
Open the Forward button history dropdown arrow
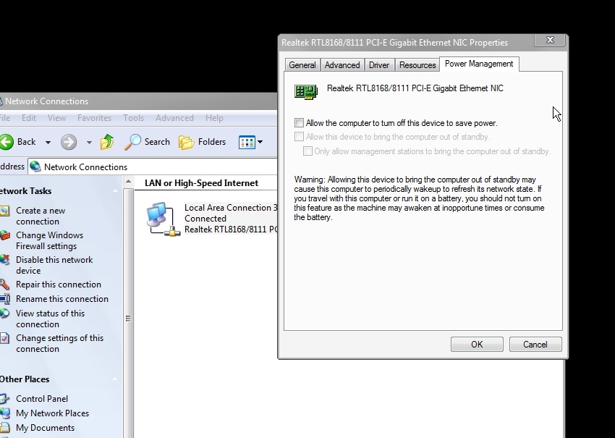coord(89,142)
